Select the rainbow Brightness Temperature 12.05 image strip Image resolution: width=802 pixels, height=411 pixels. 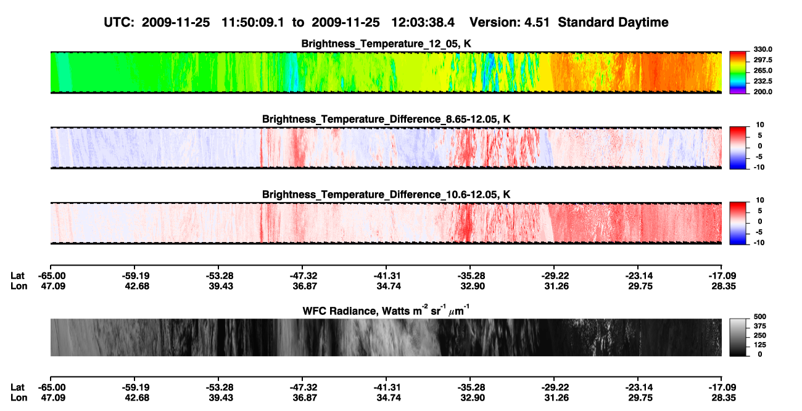pos(386,73)
